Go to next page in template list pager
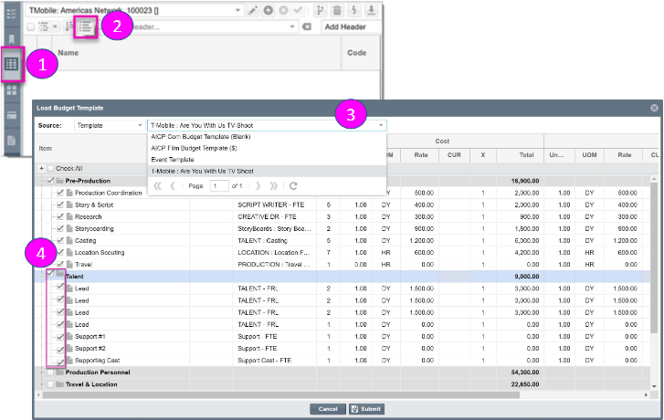The height and width of the screenshot is (420, 664). click(x=258, y=186)
